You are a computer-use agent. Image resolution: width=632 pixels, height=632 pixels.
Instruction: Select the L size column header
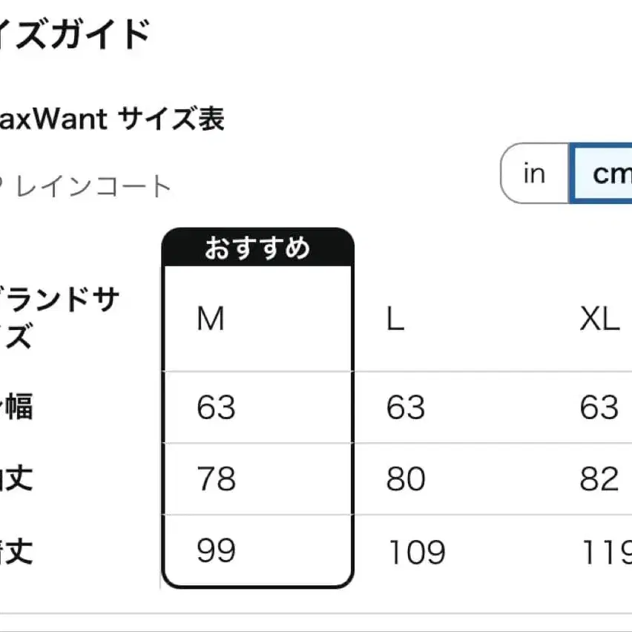(x=396, y=319)
